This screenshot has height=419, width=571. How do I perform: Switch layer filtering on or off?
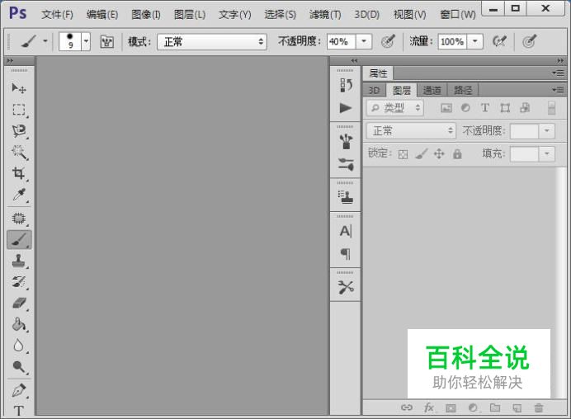(x=552, y=108)
